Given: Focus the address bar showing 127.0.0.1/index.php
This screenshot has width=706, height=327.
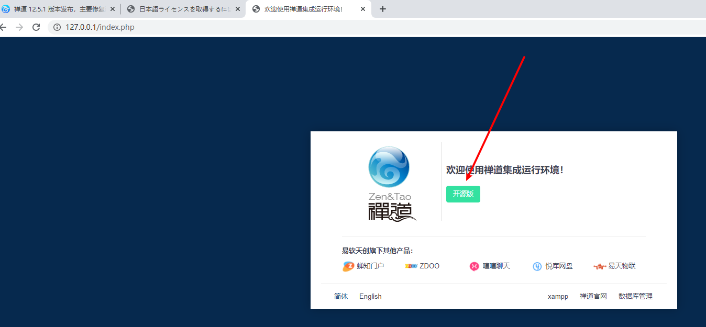Looking at the screenshot, I should tap(377, 27).
